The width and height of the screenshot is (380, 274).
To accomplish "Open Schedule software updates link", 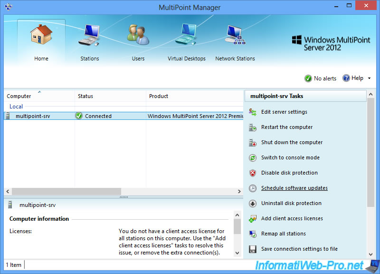I will tap(294, 188).
